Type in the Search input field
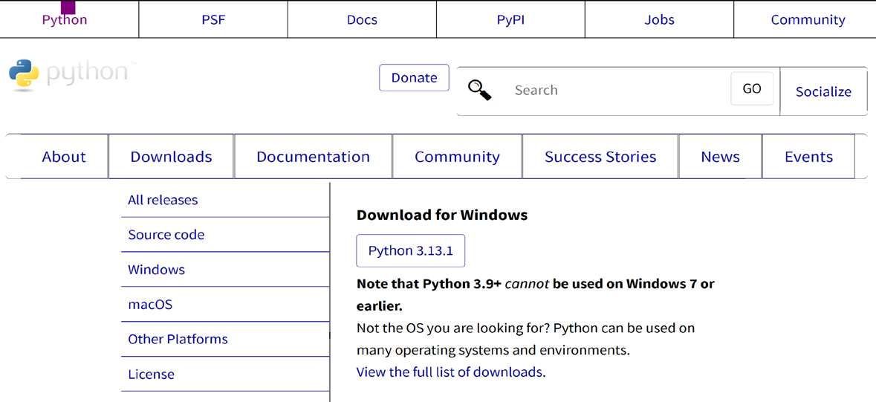 (x=617, y=91)
